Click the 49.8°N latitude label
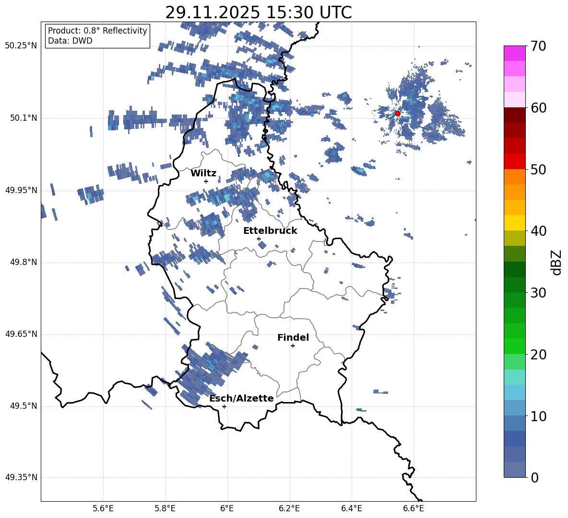Image resolution: width=568 pixels, height=518 pixels. click(x=24, y=262)
